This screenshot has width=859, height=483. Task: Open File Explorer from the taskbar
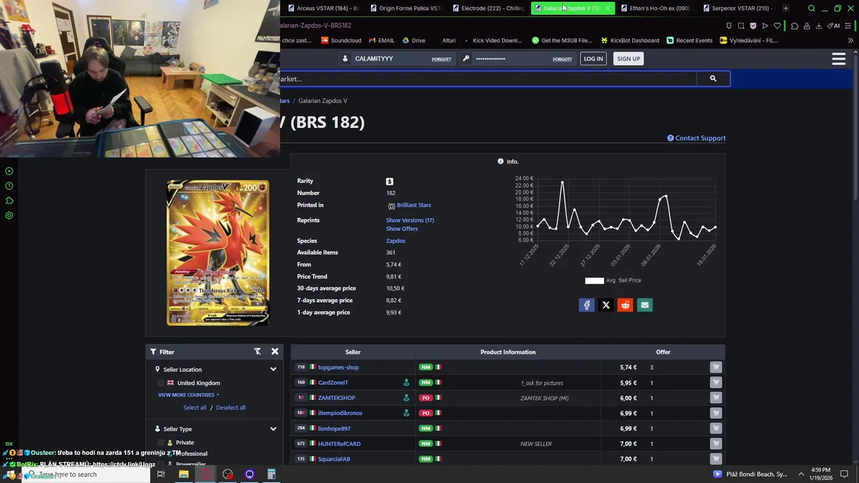point(183,474)
